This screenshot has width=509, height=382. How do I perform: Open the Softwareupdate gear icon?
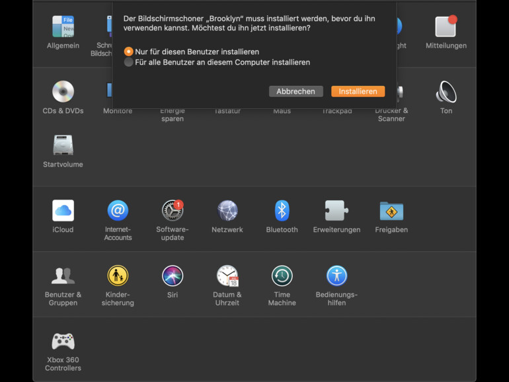point(173,211)
